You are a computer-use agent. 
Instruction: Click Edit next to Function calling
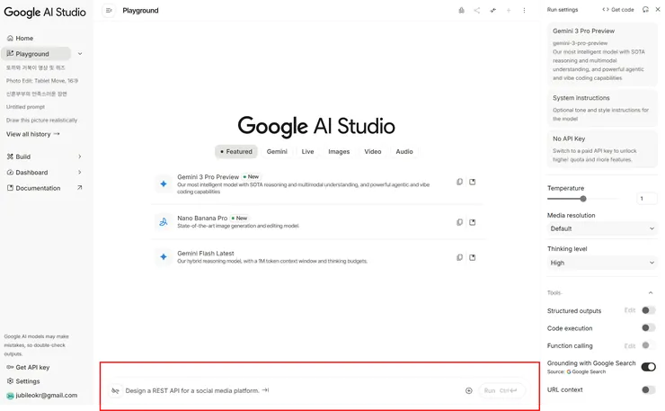tap(630, 345)
